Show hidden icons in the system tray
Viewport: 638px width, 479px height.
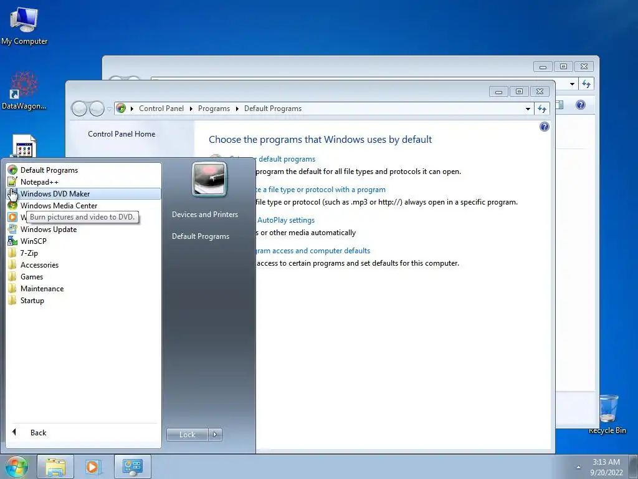[578, 467]
